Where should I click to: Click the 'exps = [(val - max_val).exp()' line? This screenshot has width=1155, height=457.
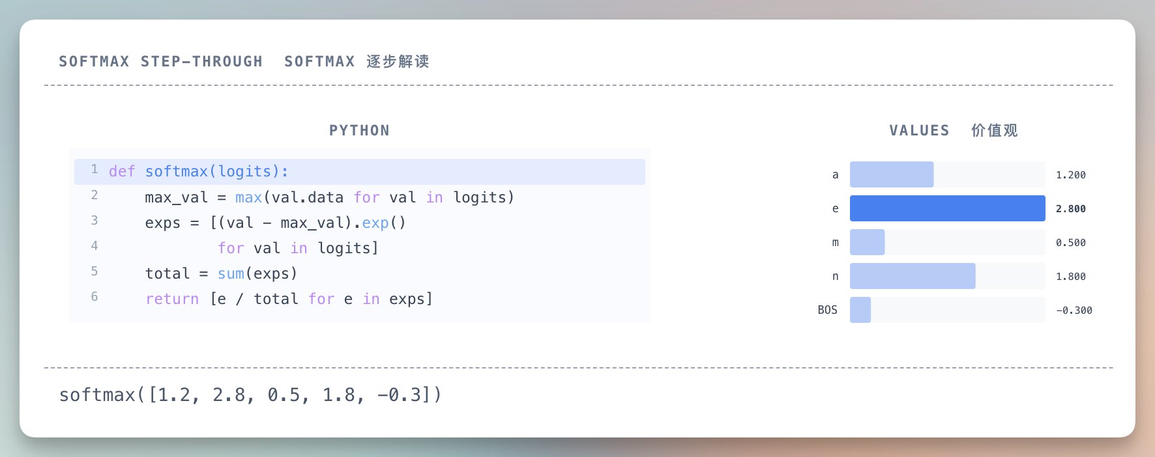[x=275, y=223]
